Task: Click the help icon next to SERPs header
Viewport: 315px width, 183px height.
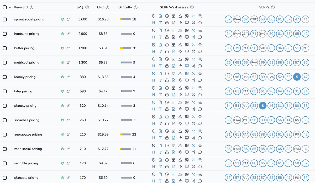Action: pyautogui.click(x=273, y=7)
